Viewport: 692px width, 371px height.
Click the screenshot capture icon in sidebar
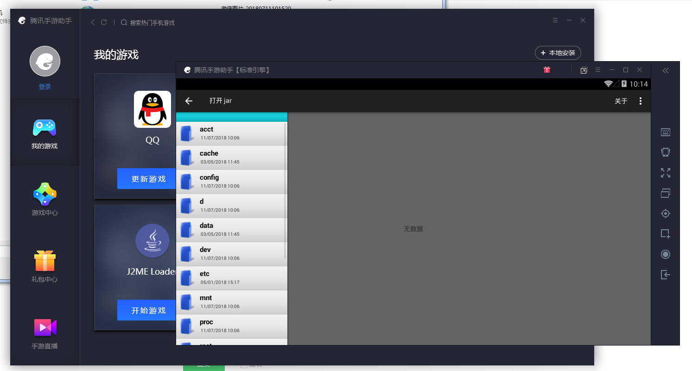[x=665, y=234]
